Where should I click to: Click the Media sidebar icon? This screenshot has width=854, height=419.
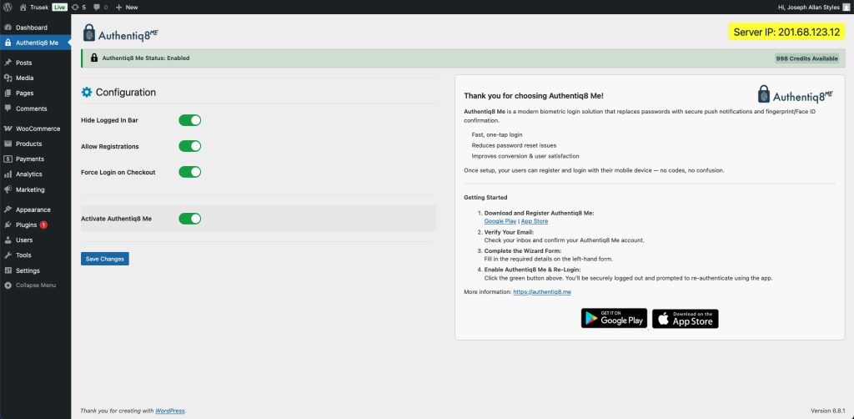(x=8, y=78)
